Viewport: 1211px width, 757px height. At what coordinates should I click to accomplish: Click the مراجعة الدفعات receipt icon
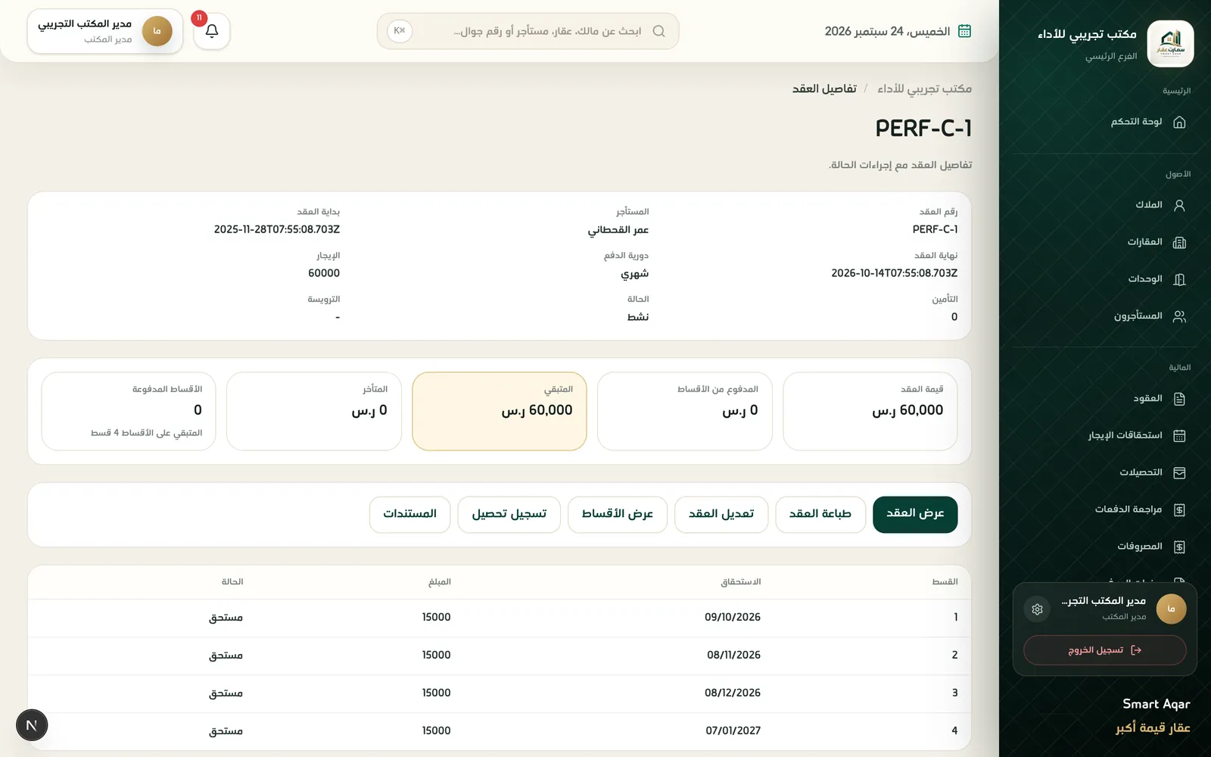coord(1179,510)
